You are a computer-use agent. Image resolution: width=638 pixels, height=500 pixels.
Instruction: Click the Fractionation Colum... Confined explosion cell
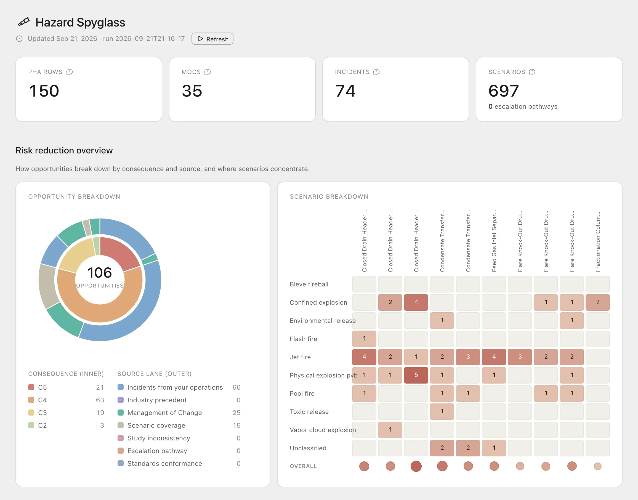pos(598,302)
